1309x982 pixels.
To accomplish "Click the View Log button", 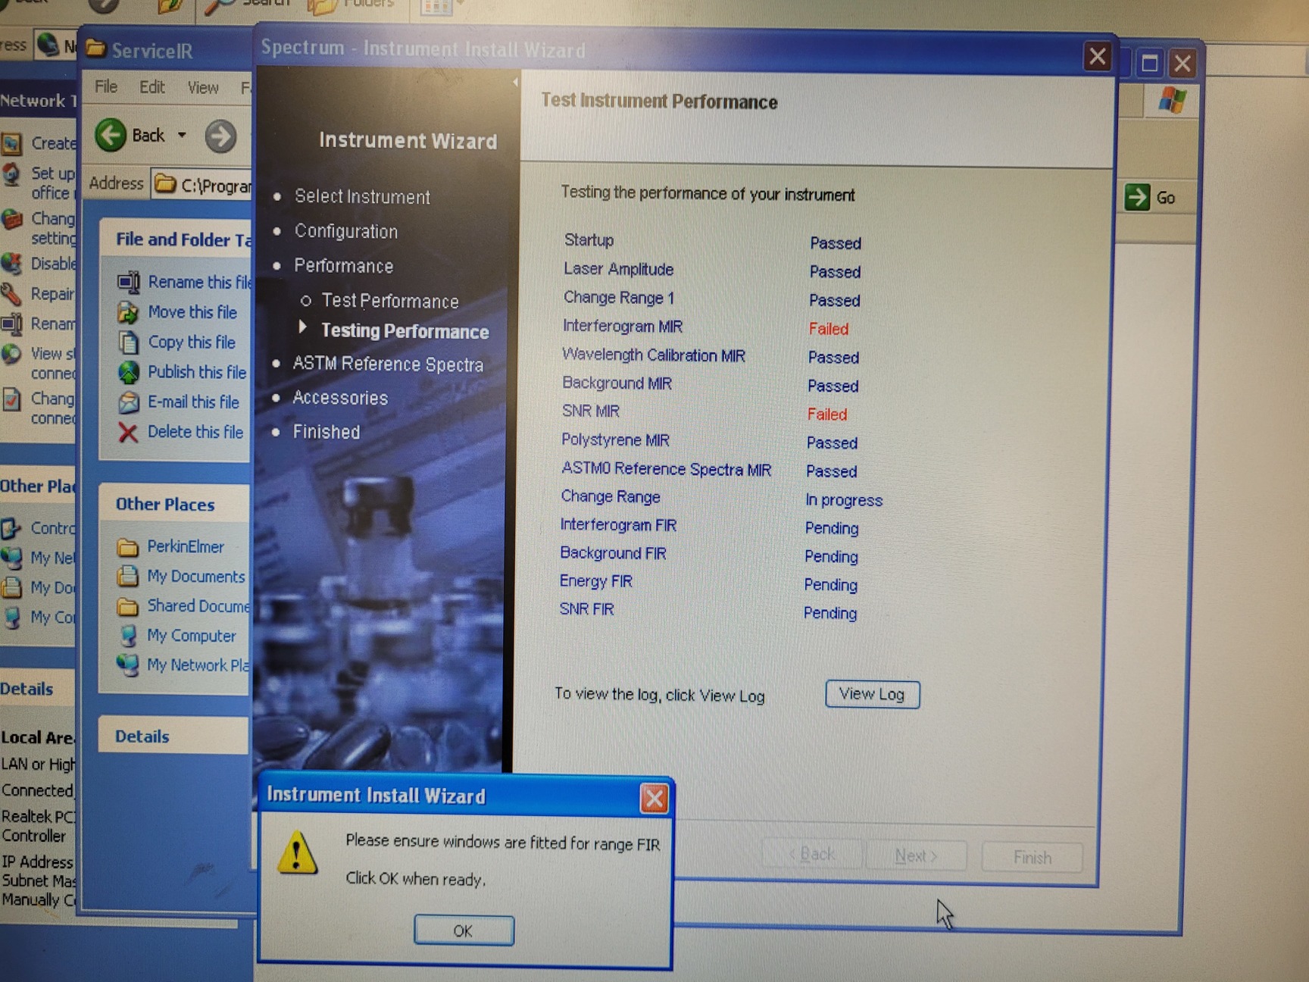I will [x=872, y=694].
